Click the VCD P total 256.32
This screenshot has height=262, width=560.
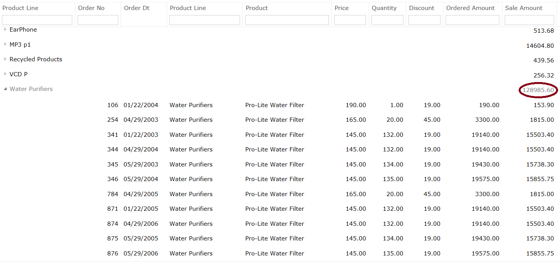(x=544, y=76)
